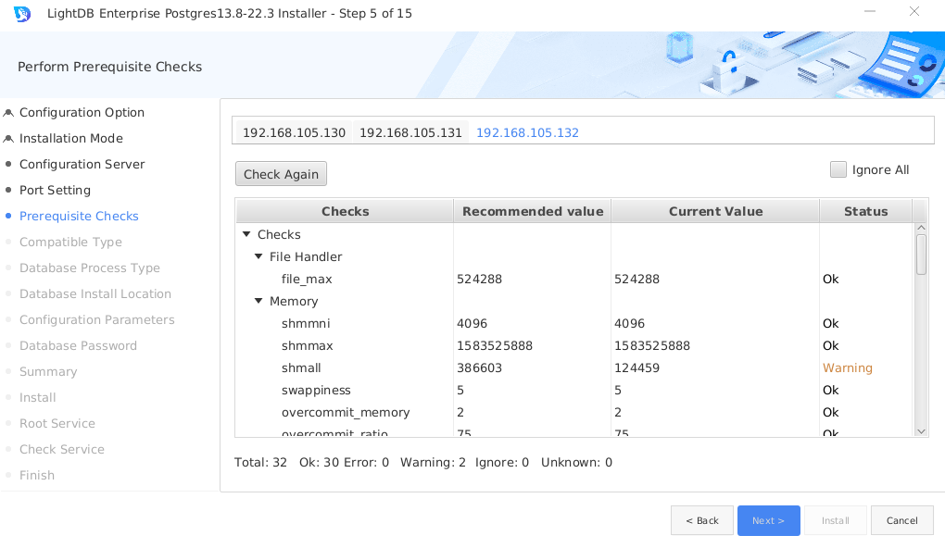Click the bullet icon beside Configuration Server
Image resolution: width=945 pixels, height=548 pixels.
pos(8,164)
